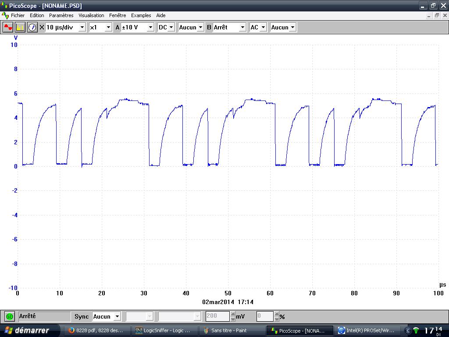Open the Fenêtre menu
The width and height of the screenshot is (449, 337).
tap(118, 15)
